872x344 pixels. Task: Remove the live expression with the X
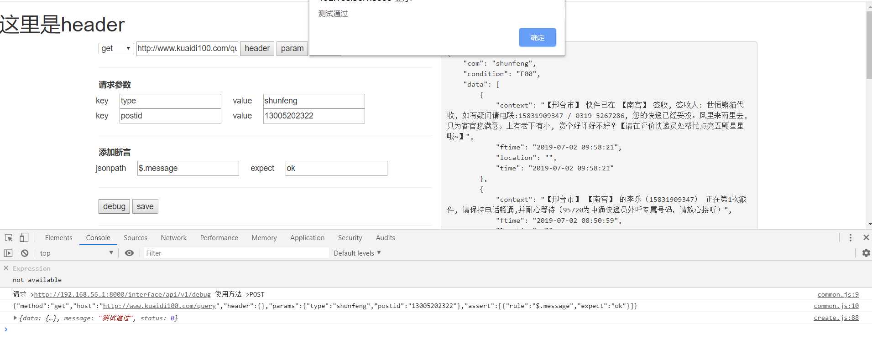pyautogui.click(x=6, y=268)
